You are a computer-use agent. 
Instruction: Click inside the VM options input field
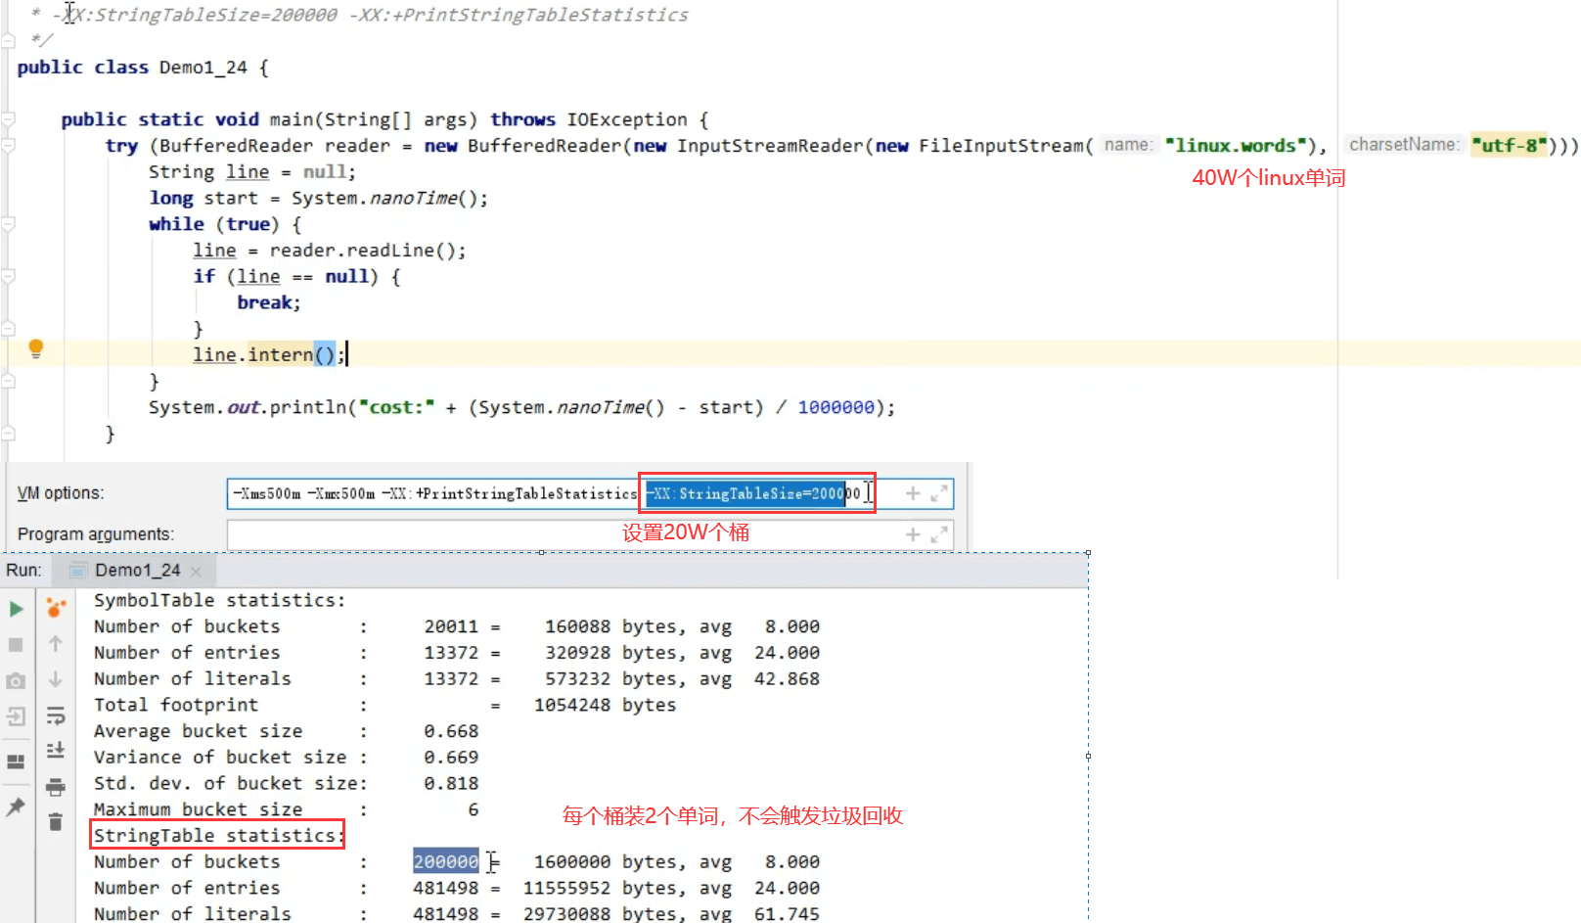[590, 493]
